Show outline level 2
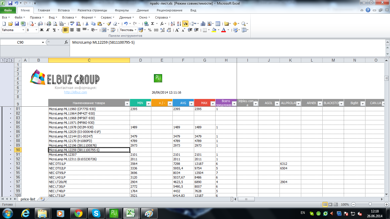 (x=7, y=60)
